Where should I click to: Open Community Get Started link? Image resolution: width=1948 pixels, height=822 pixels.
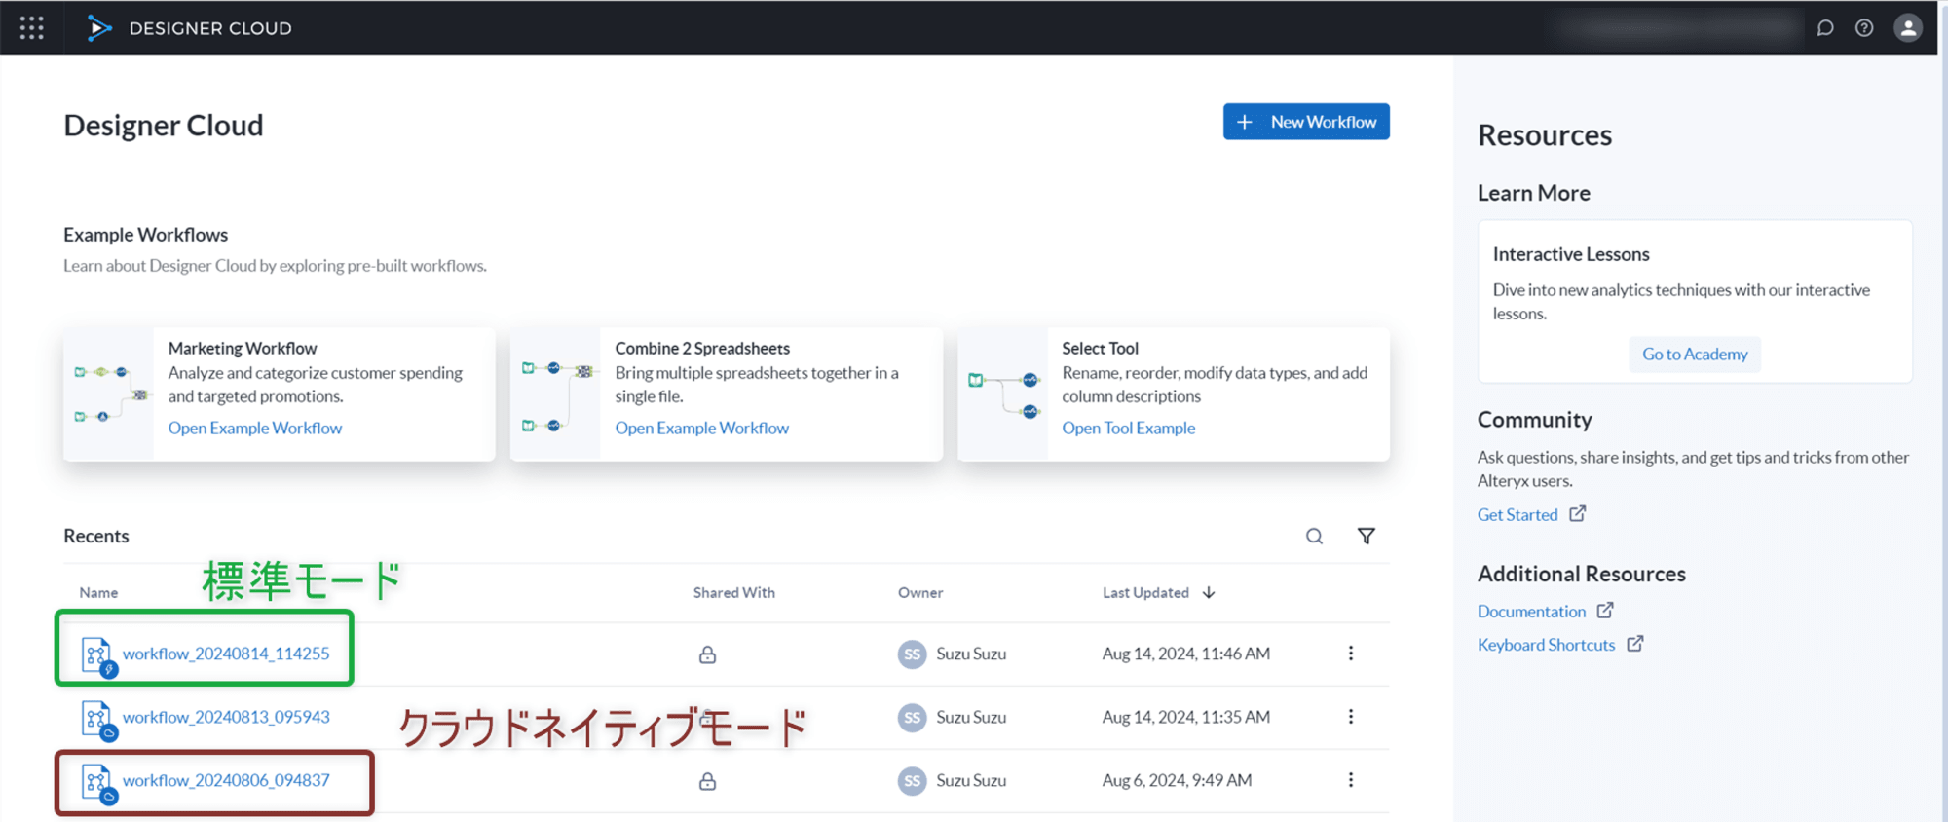pyautogui.click(x=1517, y=514)
